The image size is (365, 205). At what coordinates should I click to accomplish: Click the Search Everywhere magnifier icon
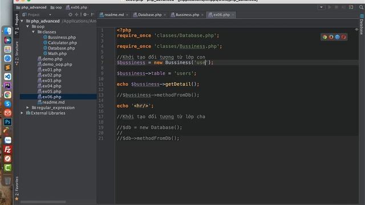[361, 7]
